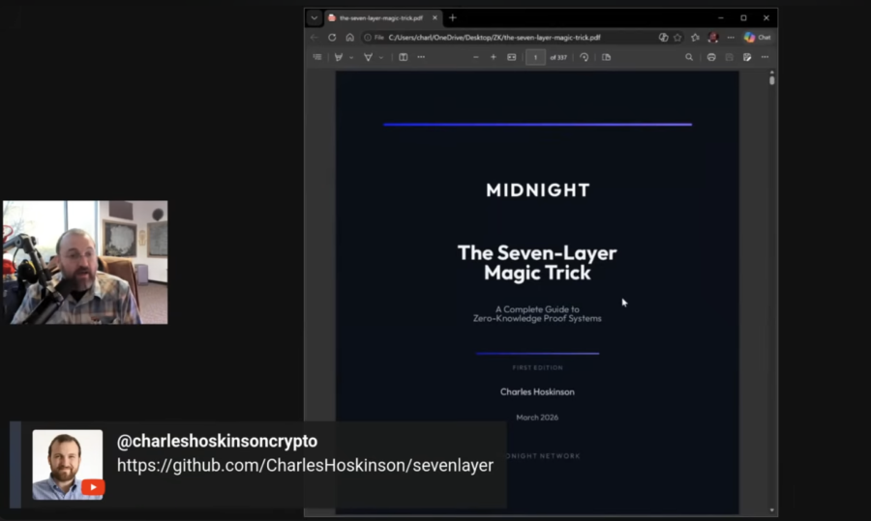Rotate the PDF page
Screen dimensions: 871x521
point(584,57)
